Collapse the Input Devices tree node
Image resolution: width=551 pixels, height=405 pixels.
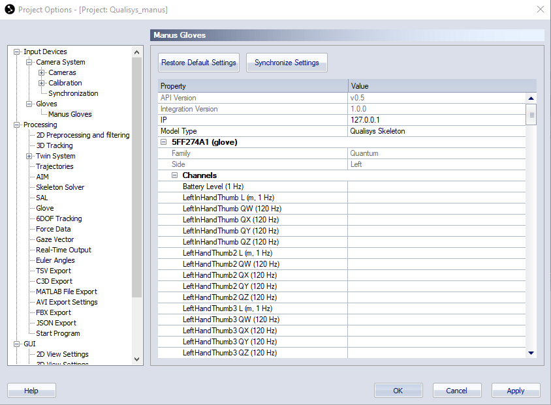[17, 52]
